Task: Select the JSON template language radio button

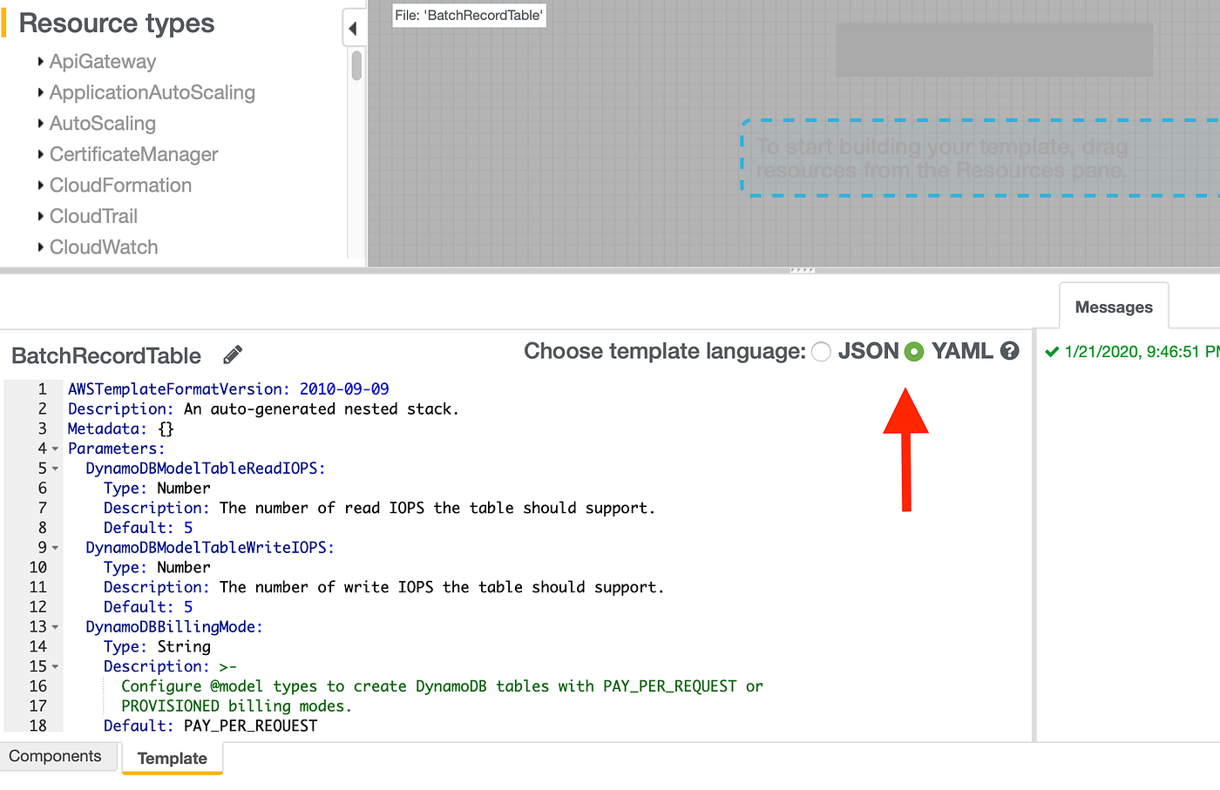Action: coord(820,351)
